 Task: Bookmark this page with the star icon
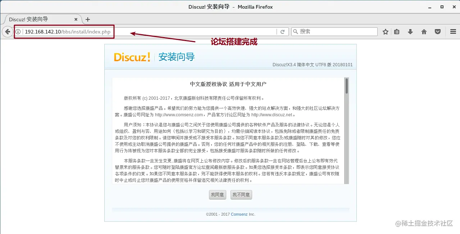pyautogui.click(x=386, y=32)
